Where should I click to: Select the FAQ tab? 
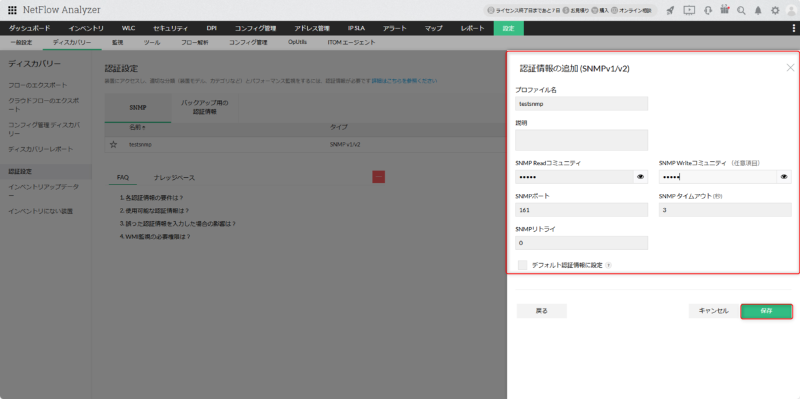pyautogui.click(x=123, y=178)
